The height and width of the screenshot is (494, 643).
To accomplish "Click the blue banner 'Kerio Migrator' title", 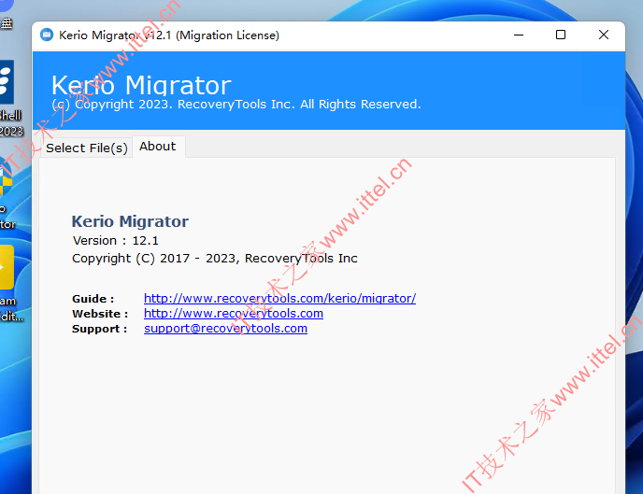I will tap(141, 85).
